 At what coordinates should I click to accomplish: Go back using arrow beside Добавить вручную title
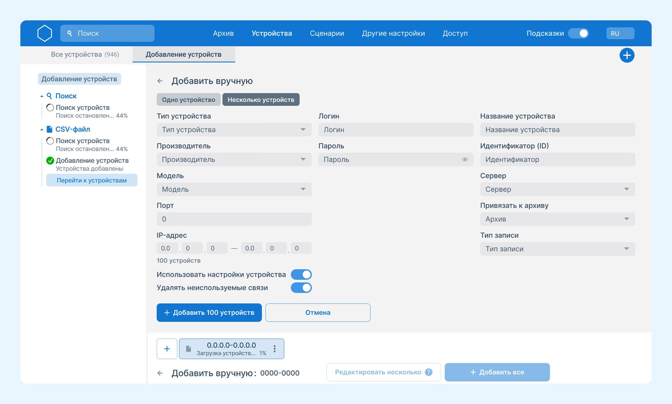point(160,81)
